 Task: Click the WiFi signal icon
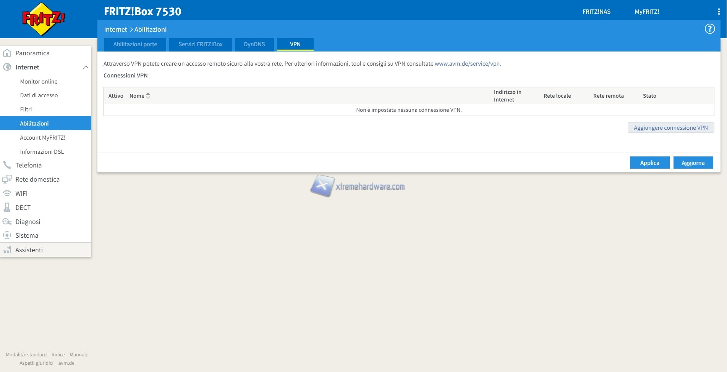coord(7,193)
